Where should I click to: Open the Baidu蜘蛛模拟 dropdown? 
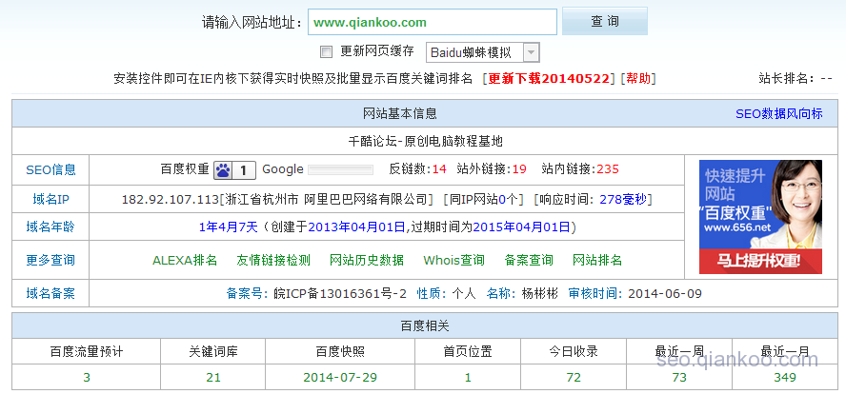(x=483, y=53)
